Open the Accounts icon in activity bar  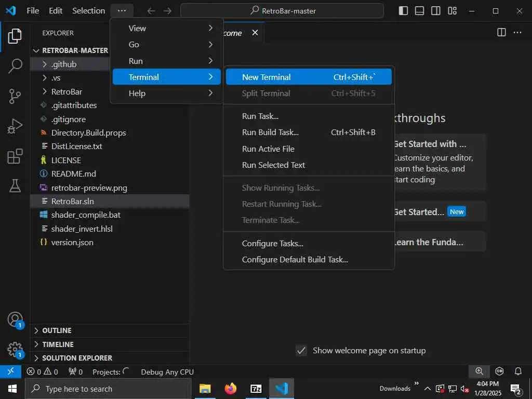15,320
